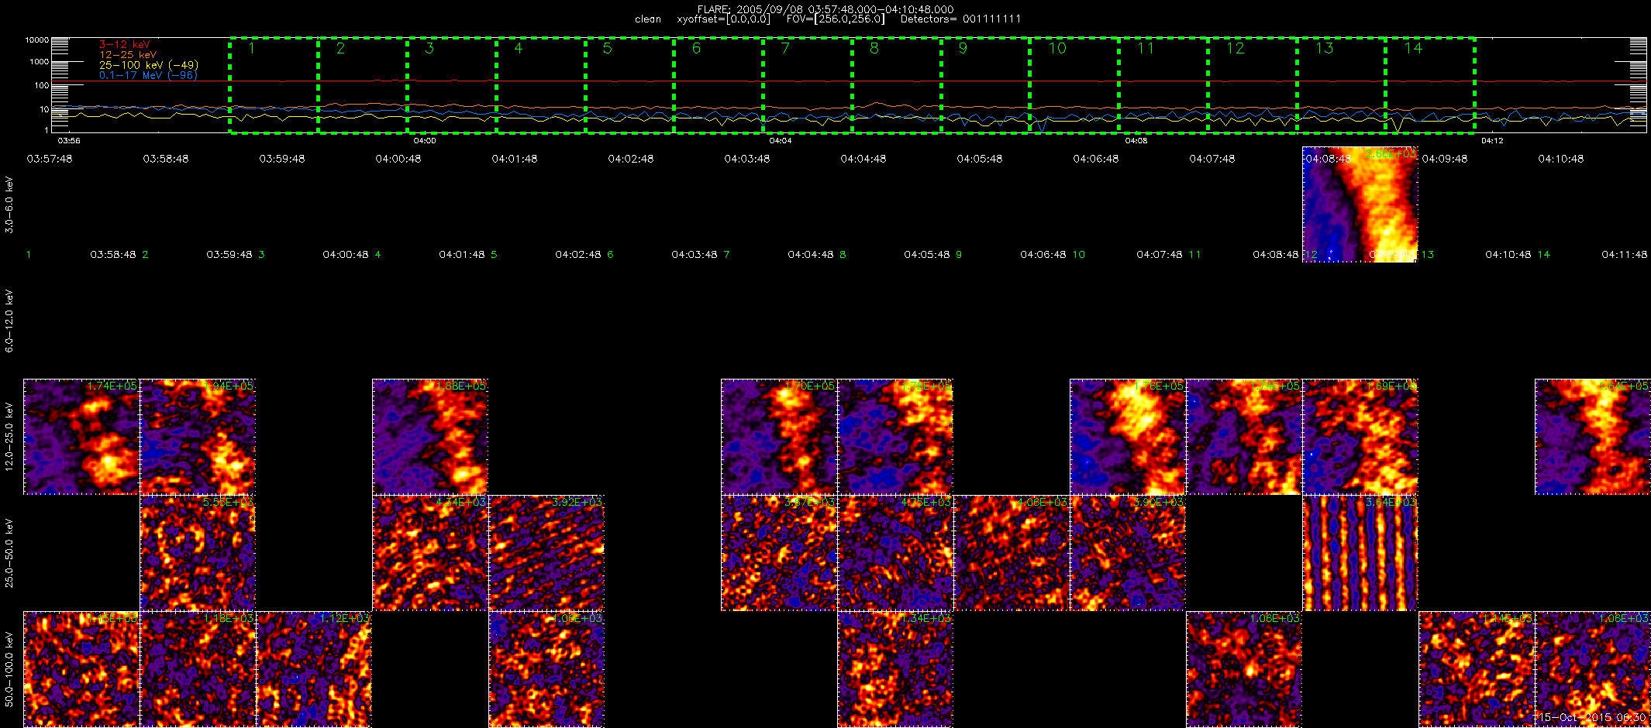Click the '6.0-12.0 keV' row label
1651x728 pixels.
click(x=9, y=321)
